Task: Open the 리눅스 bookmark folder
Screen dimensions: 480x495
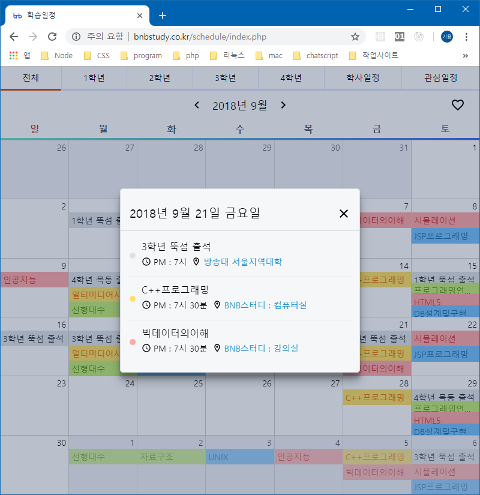Action: [228, 56]
